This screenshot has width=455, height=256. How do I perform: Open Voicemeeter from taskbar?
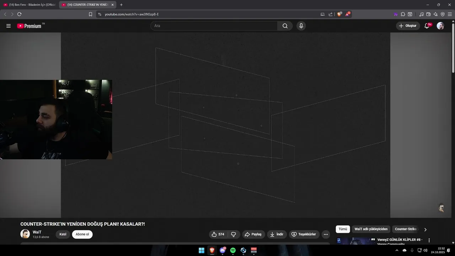pyautogui.click(x=254, y=250)
